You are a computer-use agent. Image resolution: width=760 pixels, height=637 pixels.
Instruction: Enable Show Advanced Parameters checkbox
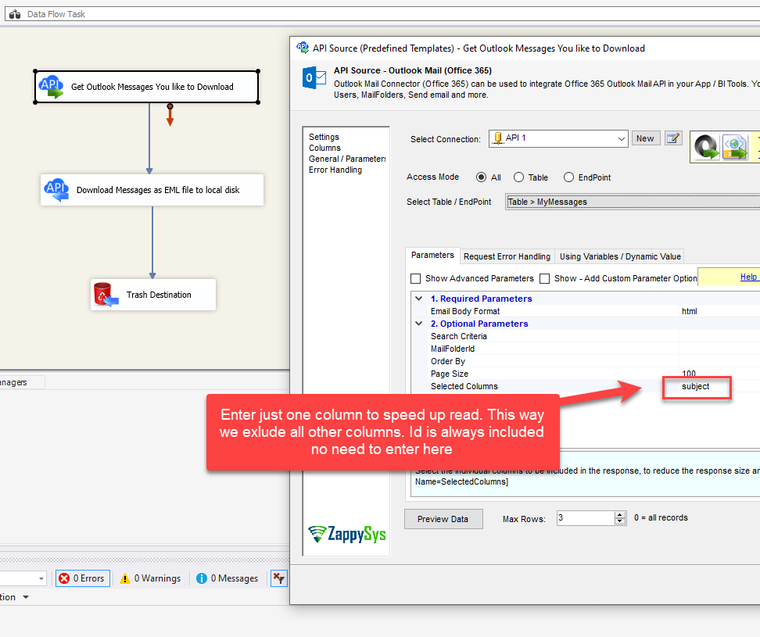click(415, 278)
